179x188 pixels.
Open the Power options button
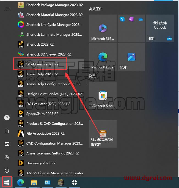(7, 170)
